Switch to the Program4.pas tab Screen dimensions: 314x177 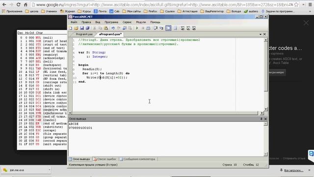tap(84, 34)
